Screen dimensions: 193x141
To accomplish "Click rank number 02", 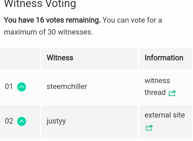I will click(x=9, y=121).
